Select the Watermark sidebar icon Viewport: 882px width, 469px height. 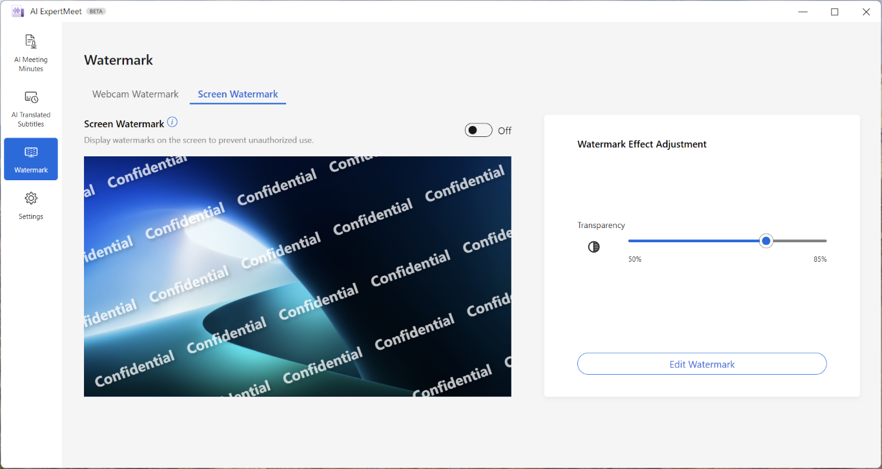31,159
